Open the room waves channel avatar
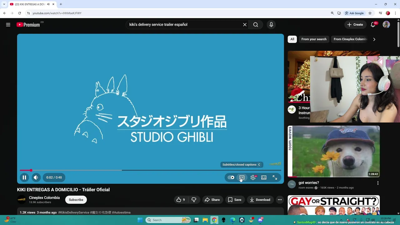400x225 pixels. pyautogui.click(x=292, y=184)
